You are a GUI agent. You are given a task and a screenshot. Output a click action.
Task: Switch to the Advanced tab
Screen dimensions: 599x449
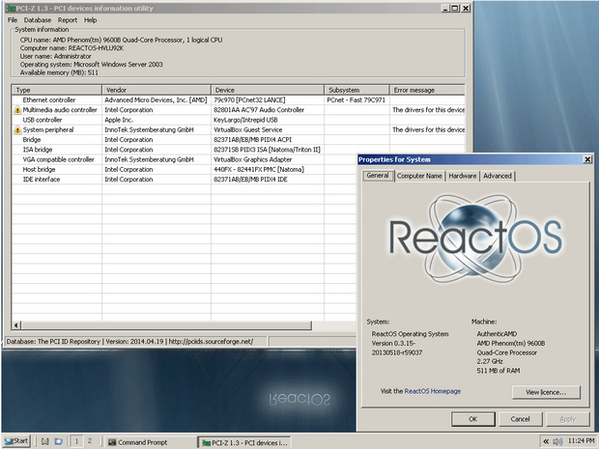pyautogui.click(x=497, y=176)
